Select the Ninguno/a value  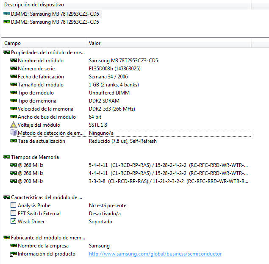[x=101, y=133]
